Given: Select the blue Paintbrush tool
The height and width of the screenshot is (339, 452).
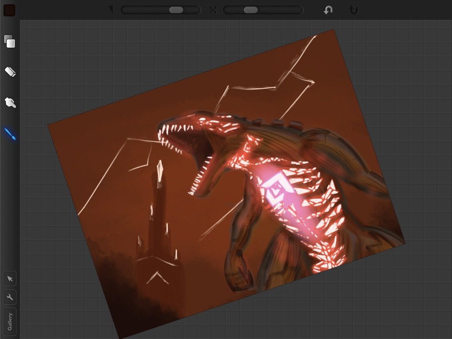Looking at the screenshot, I should coord(10,134).
